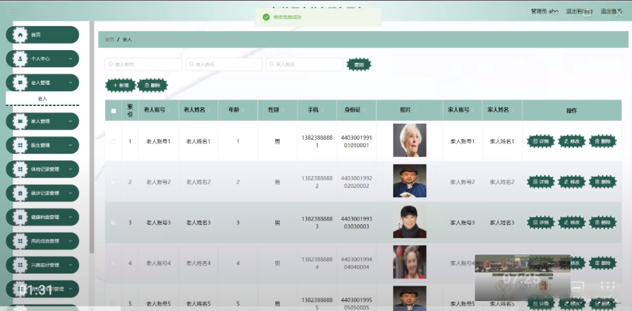Sort table by 家人姓名 column arrows
The image size is (632, 311).
pos(513,110)
